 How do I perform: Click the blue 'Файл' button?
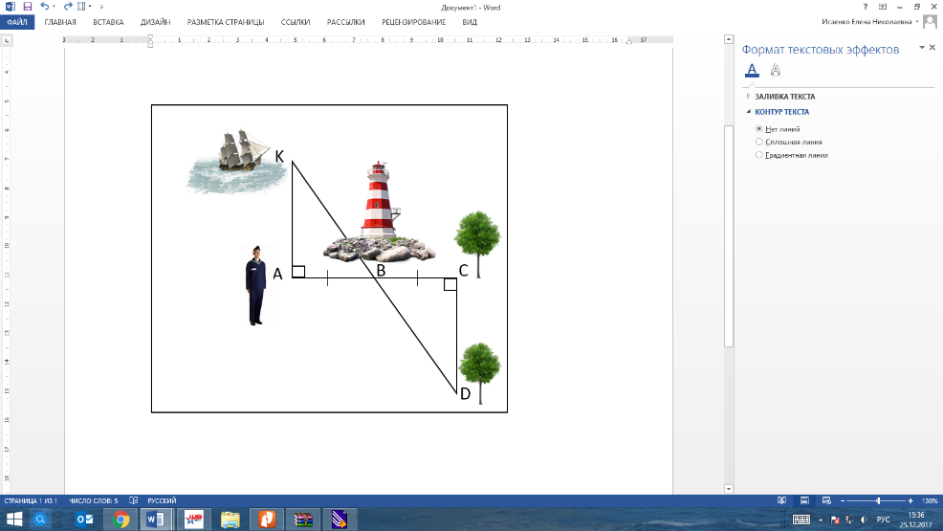(17, 22)
